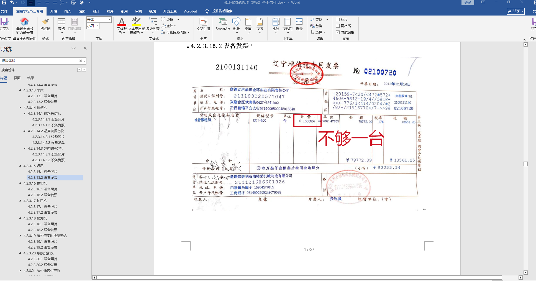Open 字体颜色 font color tool
Image resolution: width=536 pixels, height=281 pixels.
click(x=122, y=26)
